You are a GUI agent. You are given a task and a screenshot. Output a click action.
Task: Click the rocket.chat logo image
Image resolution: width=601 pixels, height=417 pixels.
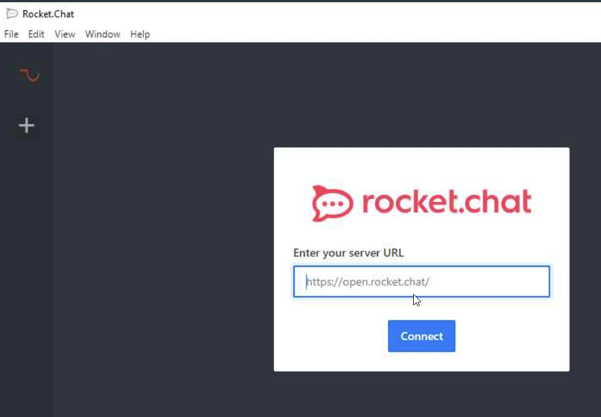(x=422, y=203)
